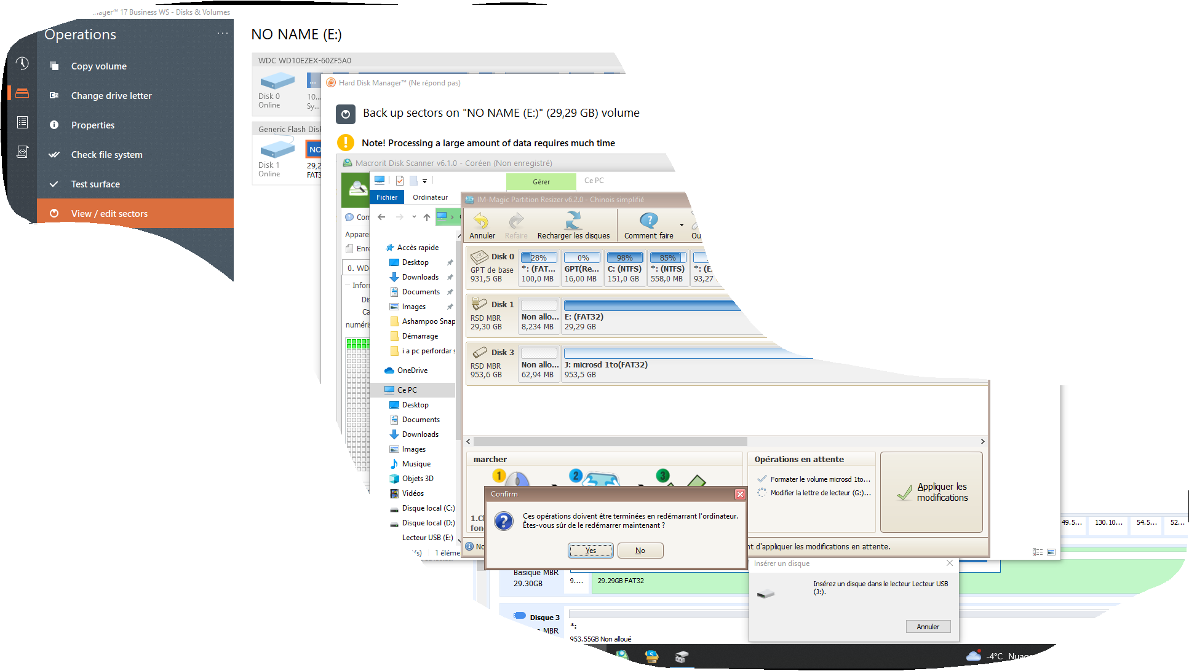Click Yes in the Confirm dialog
Screen dimensions: 1189x671
point(591,551)
